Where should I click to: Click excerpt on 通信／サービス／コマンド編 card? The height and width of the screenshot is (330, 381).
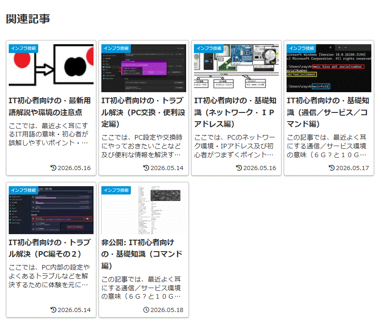327,146
